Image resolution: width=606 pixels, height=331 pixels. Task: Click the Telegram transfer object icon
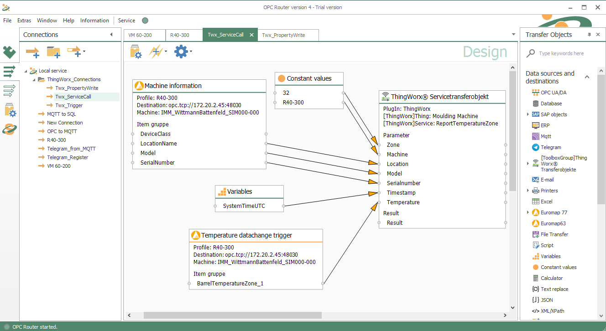coord(536,147)
